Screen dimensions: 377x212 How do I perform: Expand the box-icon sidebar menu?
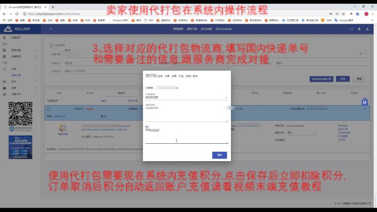(20, 88)
